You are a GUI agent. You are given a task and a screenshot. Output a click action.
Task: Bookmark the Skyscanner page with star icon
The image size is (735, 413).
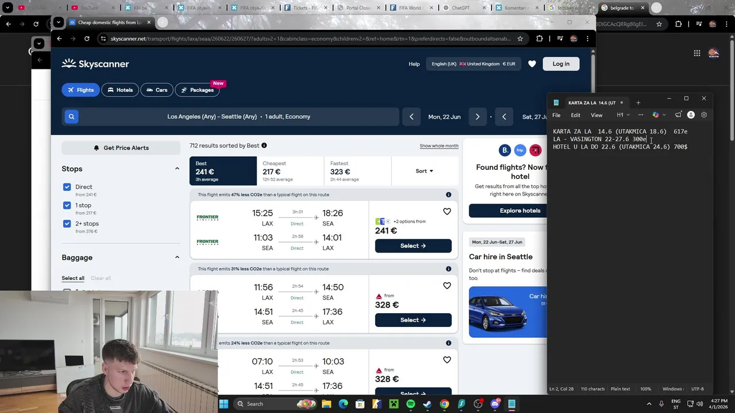[x=520, y=38]
